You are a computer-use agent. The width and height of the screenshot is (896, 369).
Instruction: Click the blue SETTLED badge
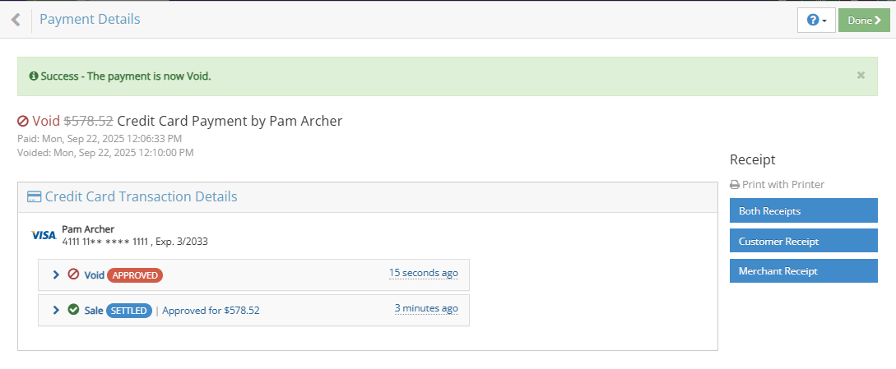pyautogui.click(x=129, y=311)
